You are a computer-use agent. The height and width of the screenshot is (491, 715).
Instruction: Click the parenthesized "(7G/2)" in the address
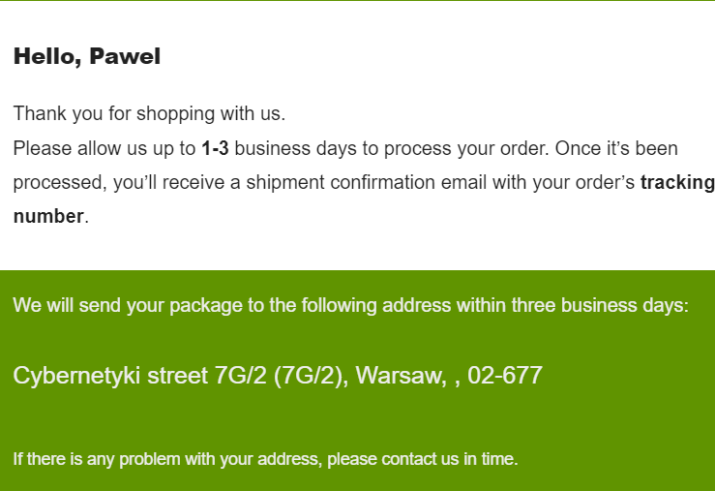(309, 376)
